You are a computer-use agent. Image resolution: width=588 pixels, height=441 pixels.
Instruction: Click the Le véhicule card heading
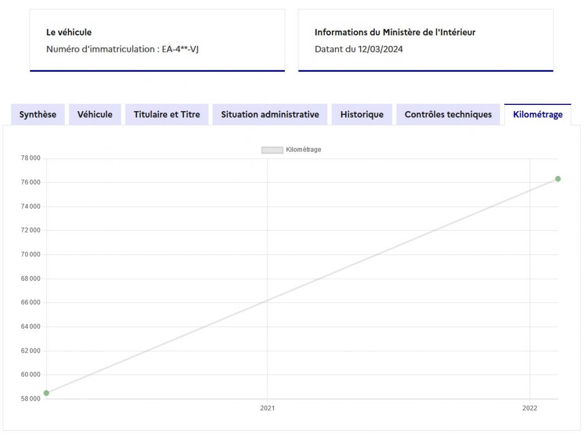click(x=69, y=32)
